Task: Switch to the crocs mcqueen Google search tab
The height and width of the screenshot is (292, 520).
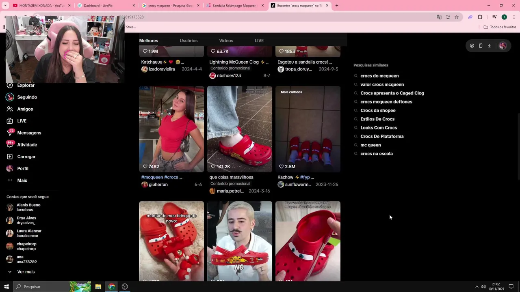Action: point(170,6)
